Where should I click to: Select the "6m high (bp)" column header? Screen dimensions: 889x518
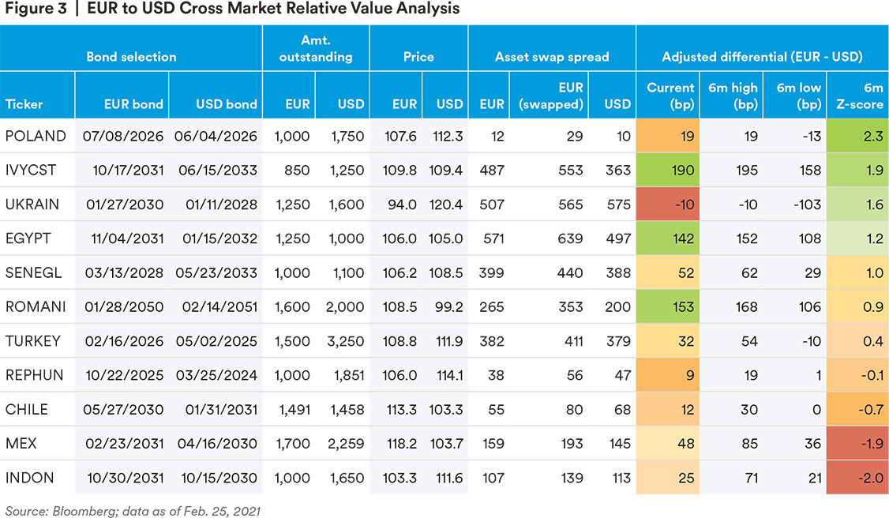click(732, 96)
